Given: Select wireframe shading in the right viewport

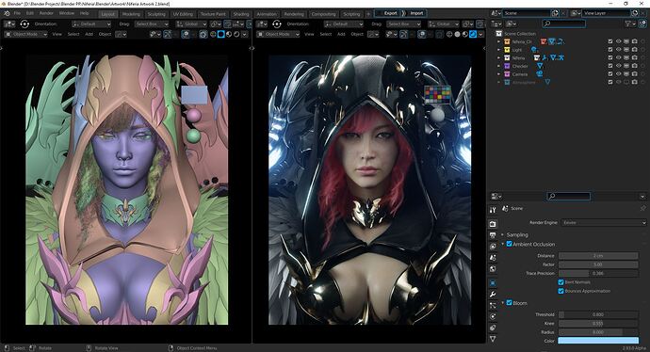Looking at the screenshot, I should pos(449,35).
